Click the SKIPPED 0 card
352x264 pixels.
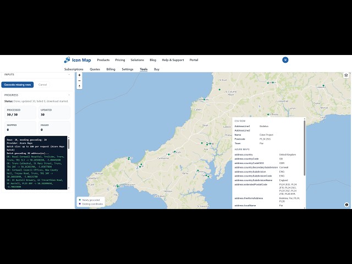click(x=20, y=128)
